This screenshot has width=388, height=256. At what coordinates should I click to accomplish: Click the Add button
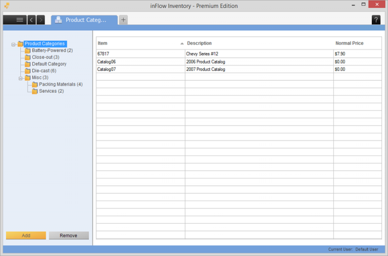pos(26,235)
